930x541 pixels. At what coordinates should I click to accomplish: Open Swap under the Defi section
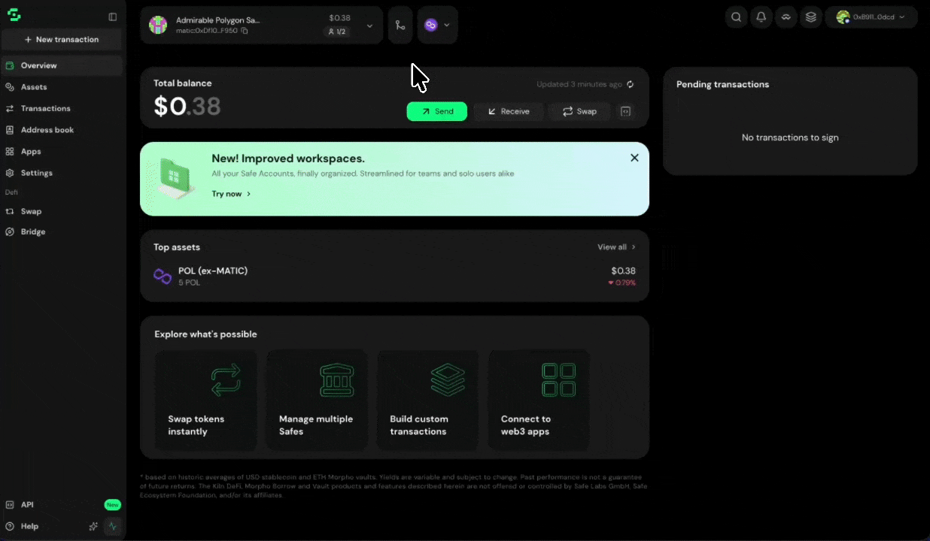coord(62,211)
